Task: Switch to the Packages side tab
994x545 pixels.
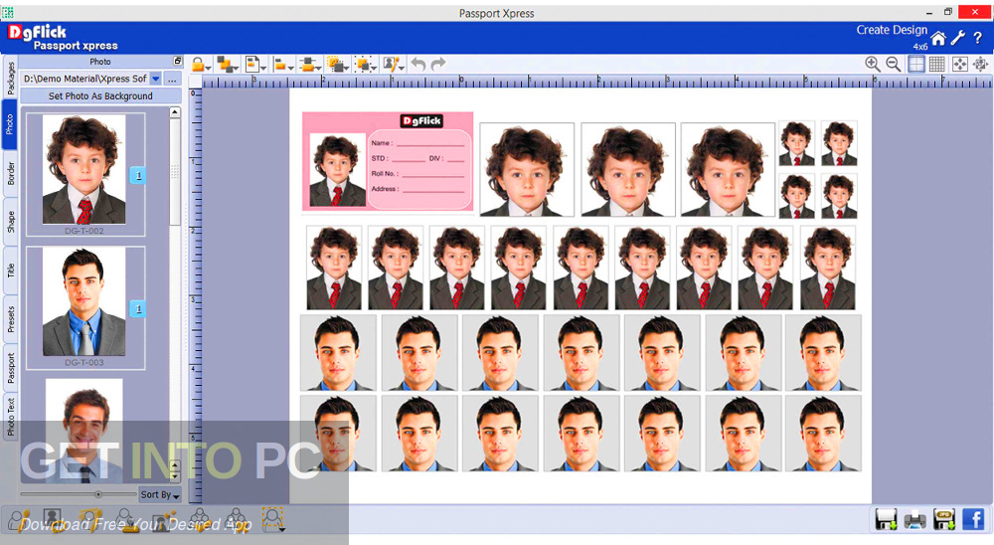Action: (x=10, y=78)
